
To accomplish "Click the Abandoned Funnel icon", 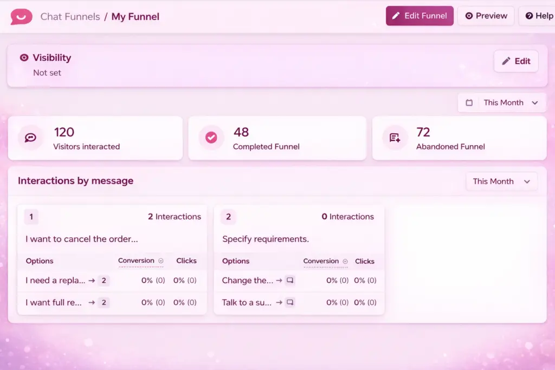I will (x=395, y=138).
